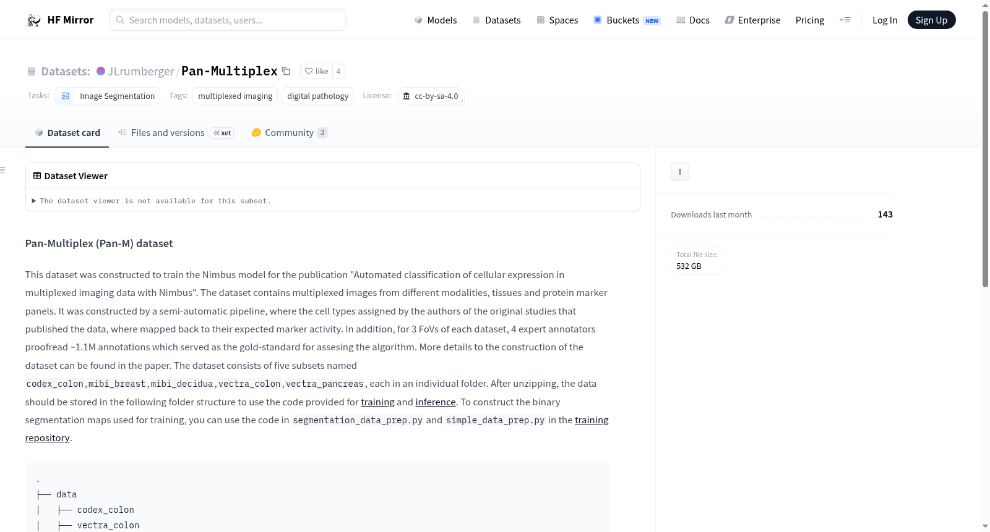Viewport: 990px width, 532px height.
Task: Click the Datasets database icon in navbar
Action: (x=476, y=20)
